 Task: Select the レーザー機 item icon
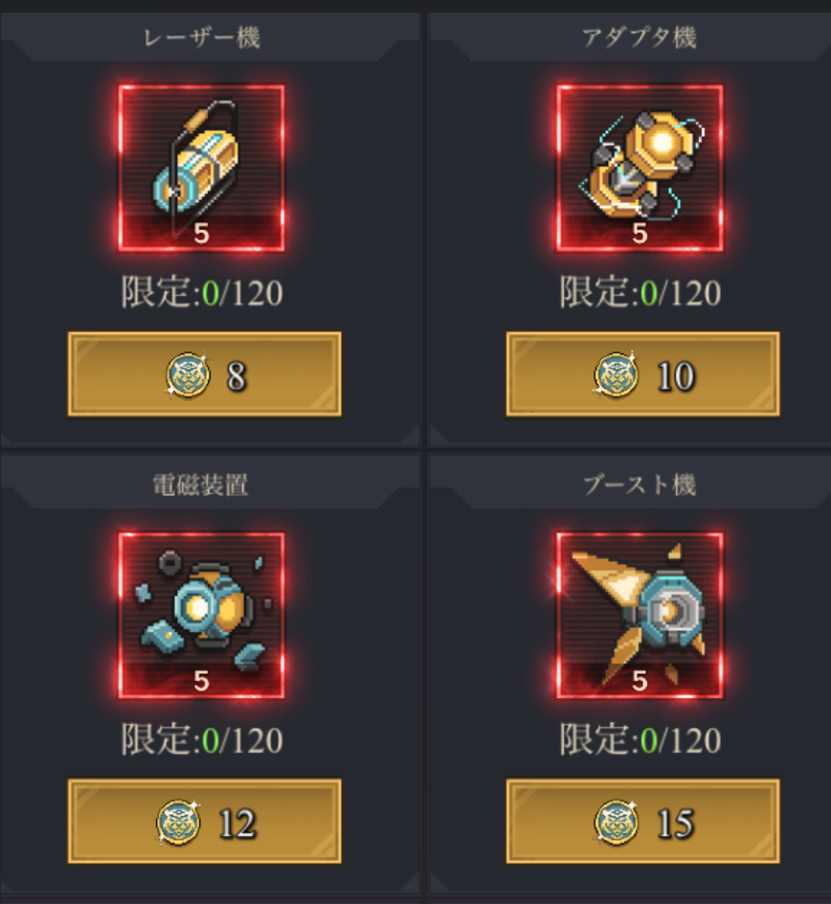(x=201, y=168)
